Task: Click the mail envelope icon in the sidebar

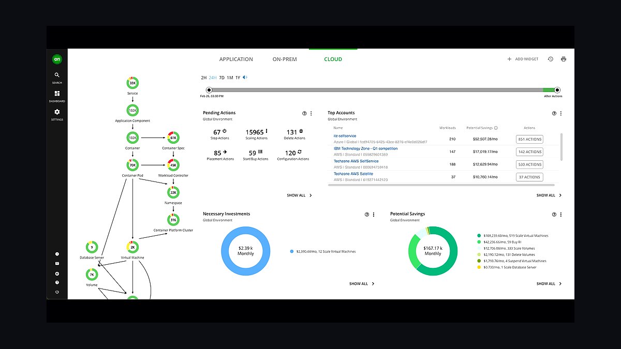Action: pyautogui.click(x=57, y=264)
